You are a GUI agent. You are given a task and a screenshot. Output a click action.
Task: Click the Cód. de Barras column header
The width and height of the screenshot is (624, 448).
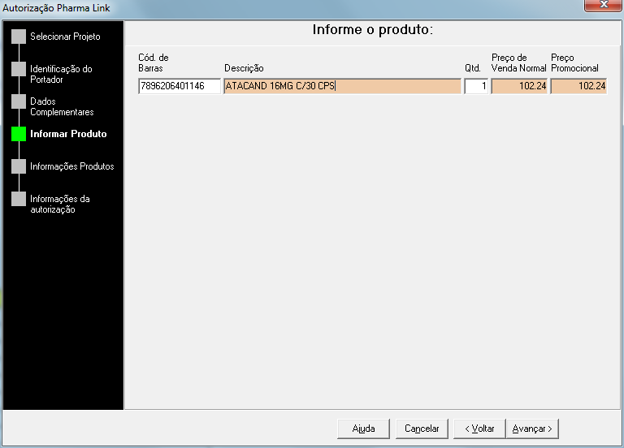click(154, 62)
